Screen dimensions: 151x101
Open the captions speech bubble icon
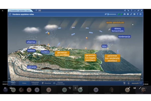pyautogui.click(x=11, y=88)
